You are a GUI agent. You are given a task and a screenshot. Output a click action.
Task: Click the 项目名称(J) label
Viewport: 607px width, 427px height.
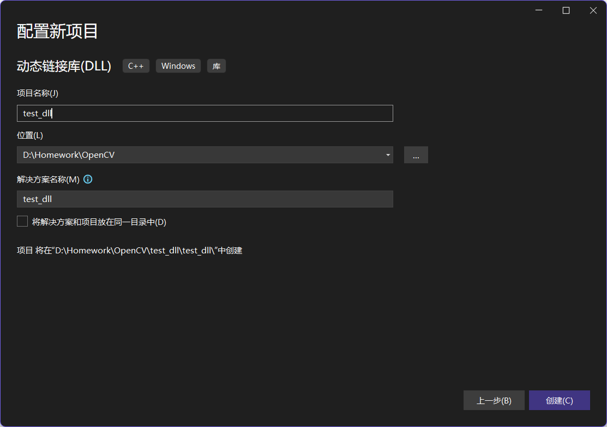37,93
